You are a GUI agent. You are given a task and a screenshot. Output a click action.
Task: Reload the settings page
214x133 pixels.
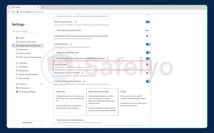(x=13, y=12)
